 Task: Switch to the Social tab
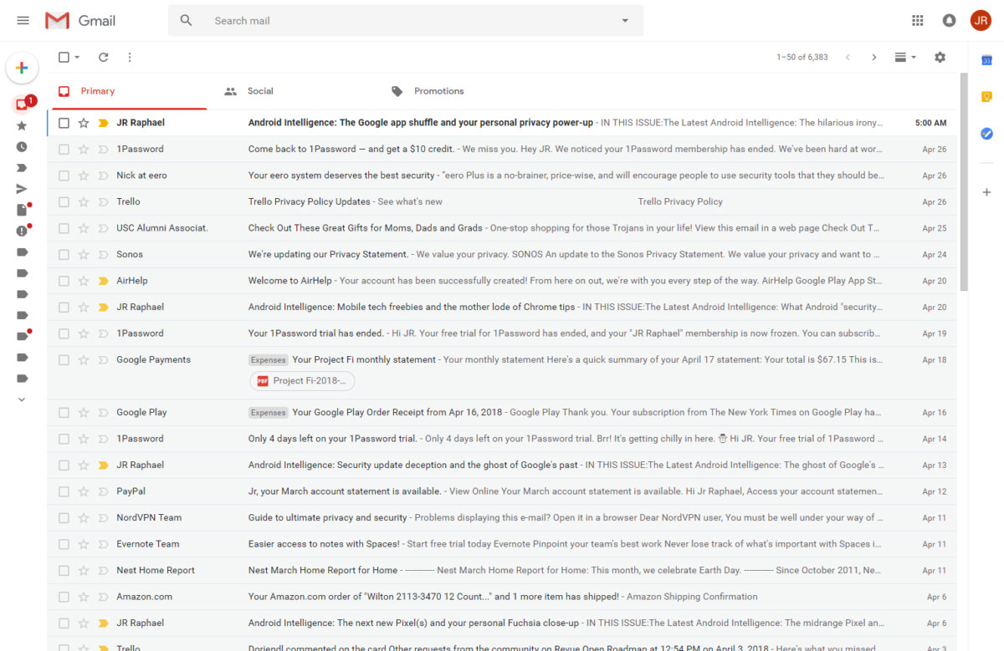(x=260, y=91)
